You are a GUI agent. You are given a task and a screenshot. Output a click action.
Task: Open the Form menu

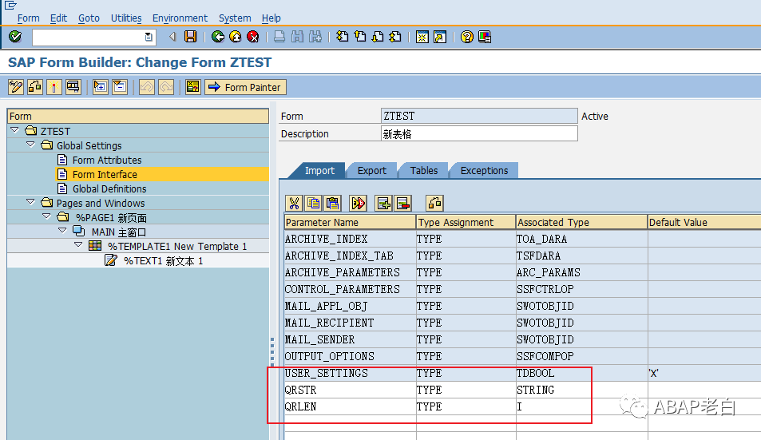[28, 18]
